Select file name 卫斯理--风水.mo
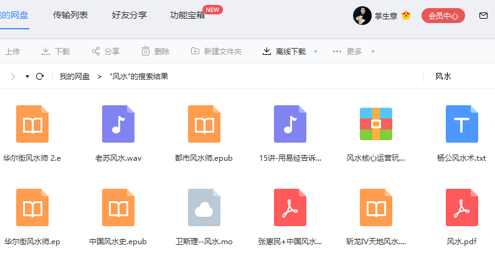 point(204,242)
